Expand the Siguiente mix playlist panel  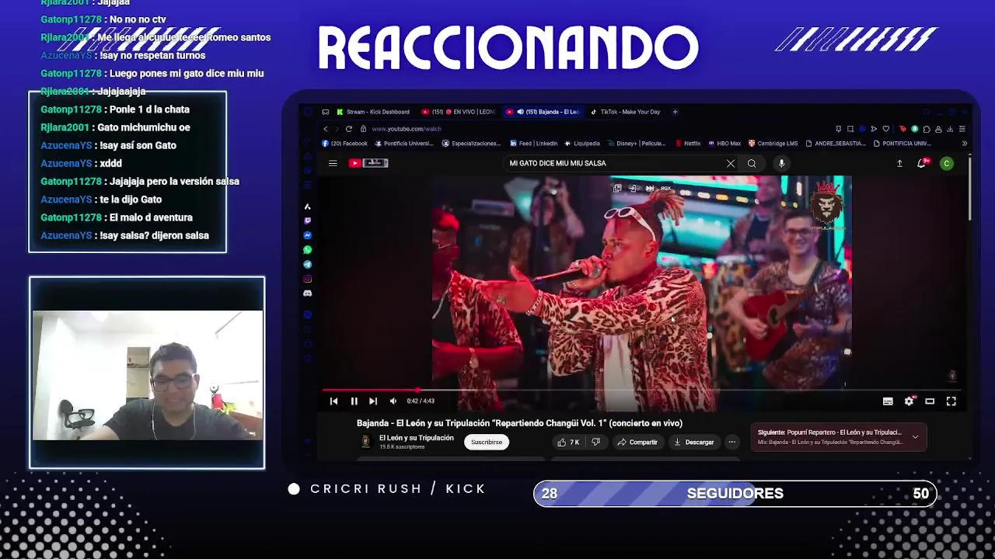coord(915,437)
